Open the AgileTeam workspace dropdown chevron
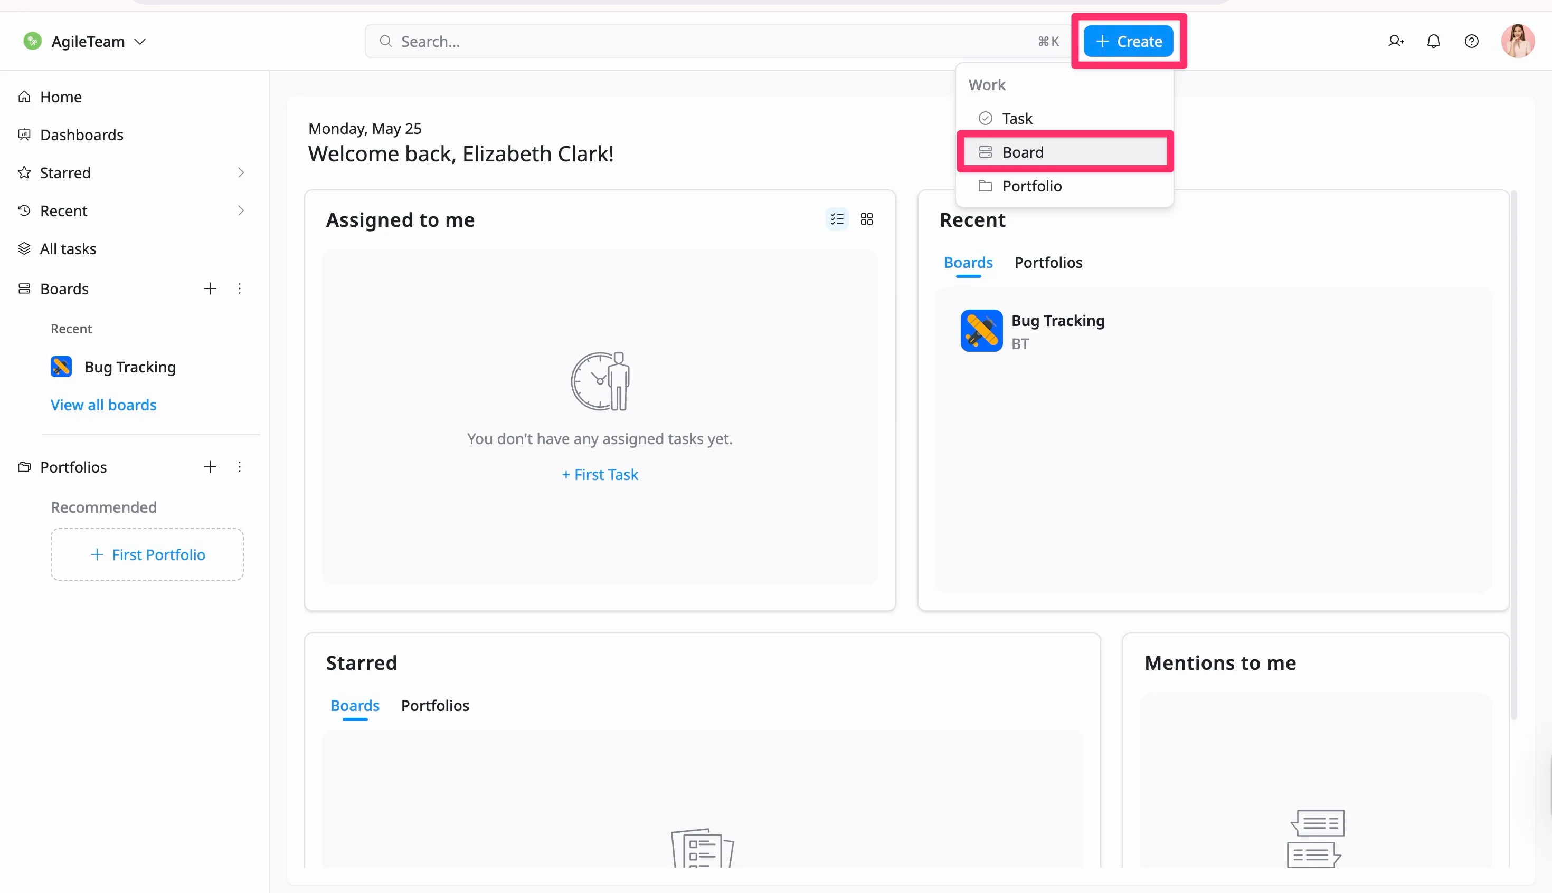Viewport: 1552px width, 893px height. [140, 42]
